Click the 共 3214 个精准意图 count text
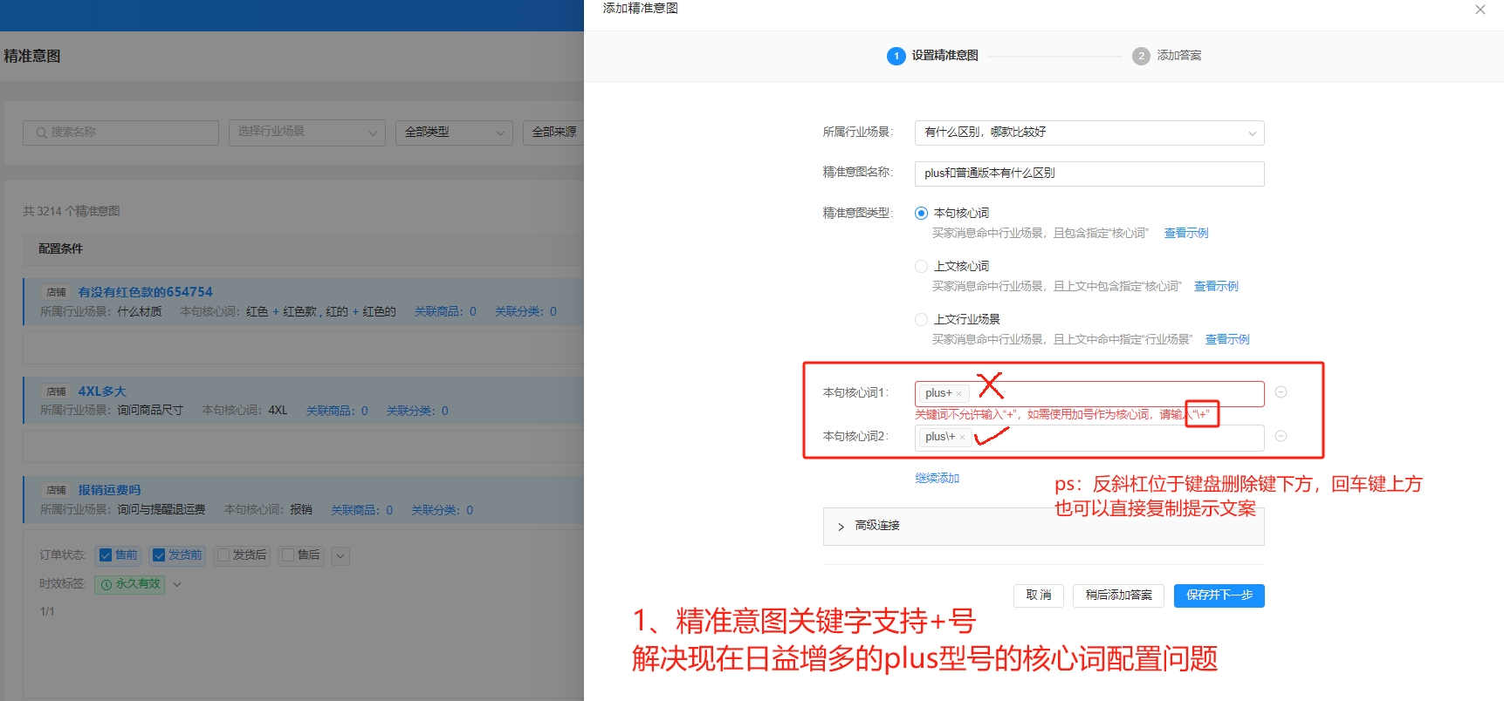1504x701 pixels. click(72, 211)
